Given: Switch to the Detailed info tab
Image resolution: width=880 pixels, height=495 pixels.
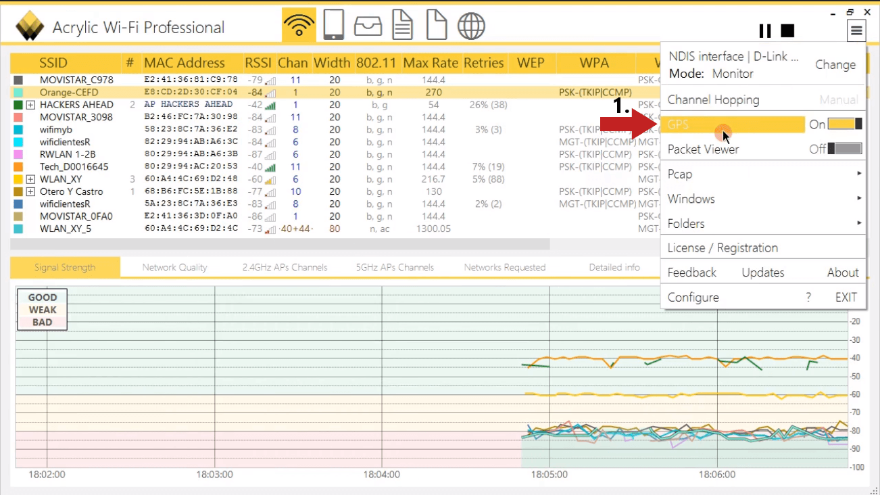Looking at the screenshot, I should point(614,267).
